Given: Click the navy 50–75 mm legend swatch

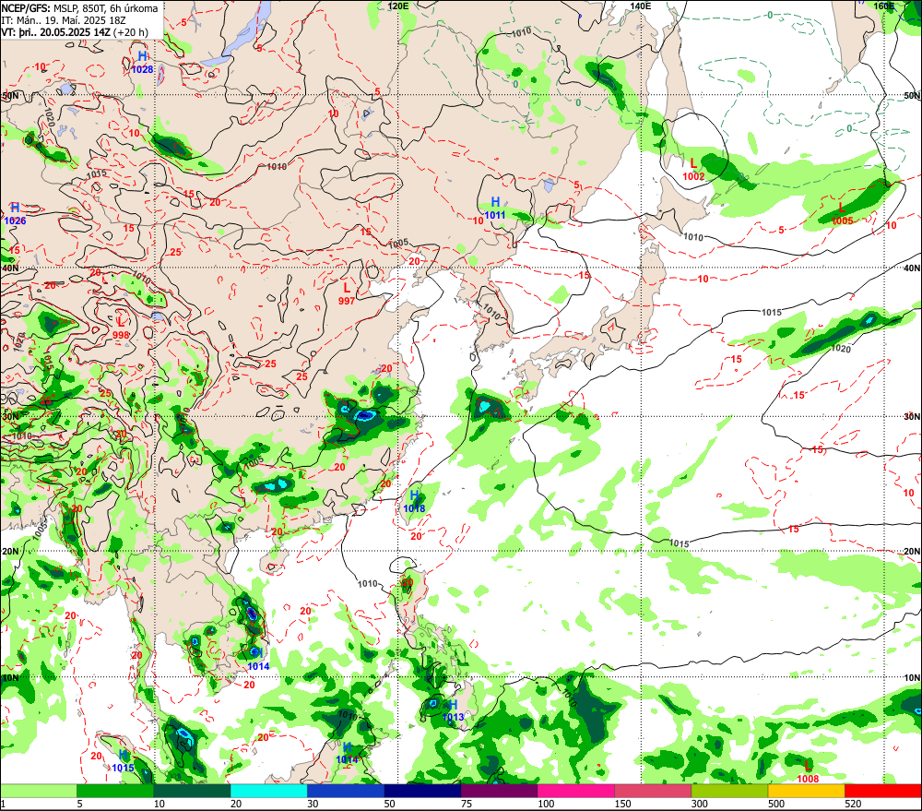Looking at the screenshot, I should [x=422, y=791].
